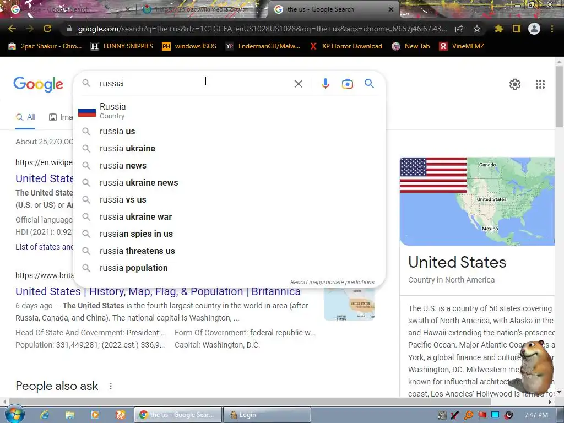Bookmark this page with the star icon
Screen dimensions: 564x423
[x=477, y=29]
